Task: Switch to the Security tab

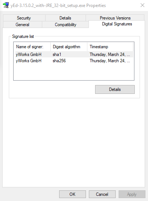Action: pyautogui.click(x=24, y=18)
